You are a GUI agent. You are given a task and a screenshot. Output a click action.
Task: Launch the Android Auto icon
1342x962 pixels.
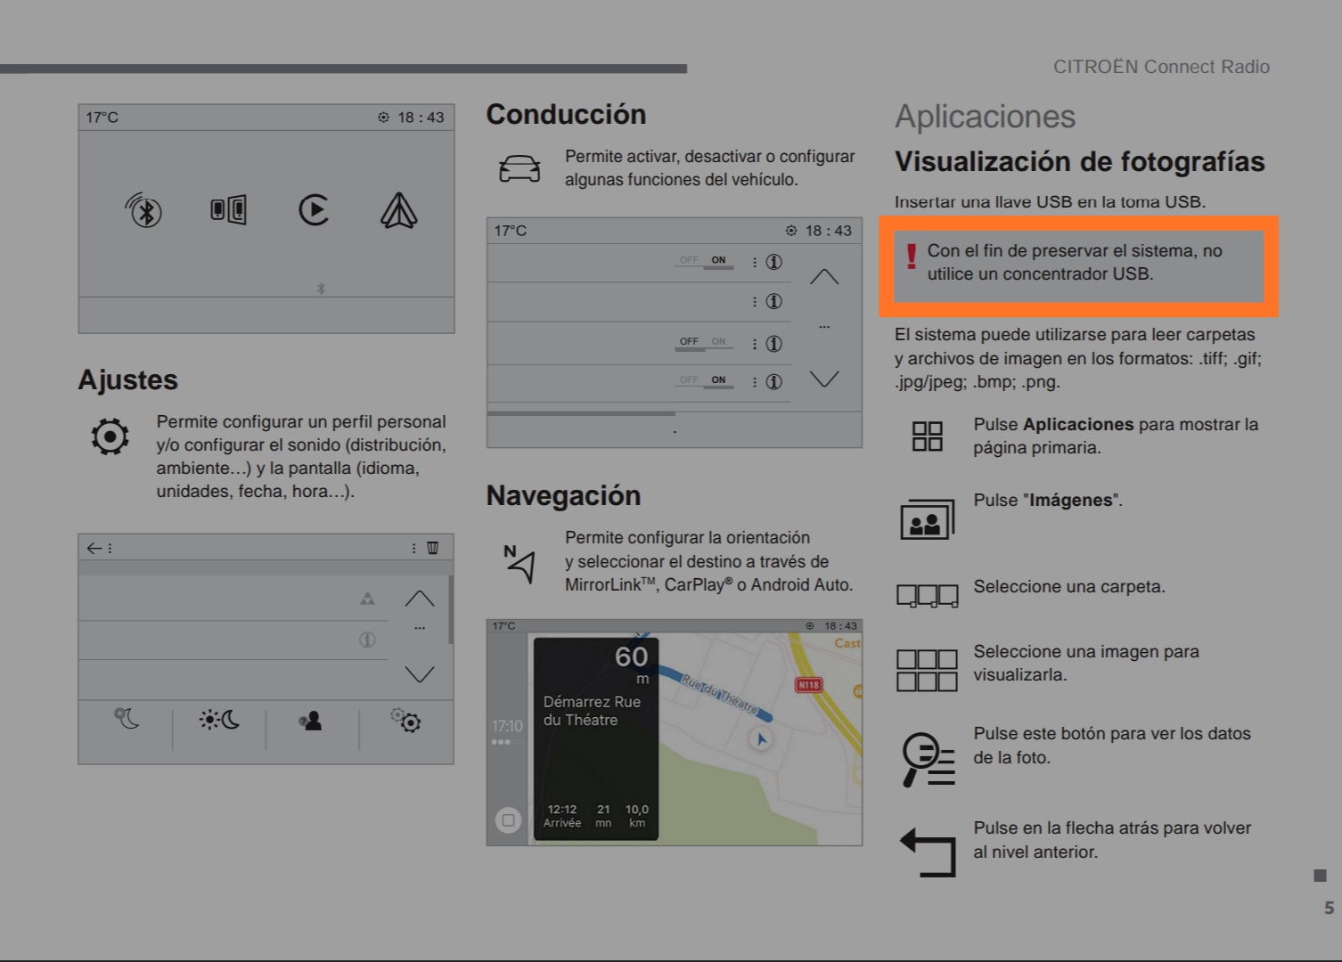click(x=398, y=210)
